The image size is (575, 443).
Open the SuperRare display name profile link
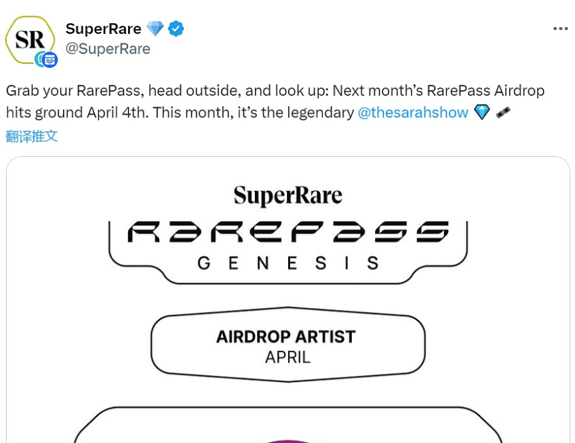coord(103,28)
